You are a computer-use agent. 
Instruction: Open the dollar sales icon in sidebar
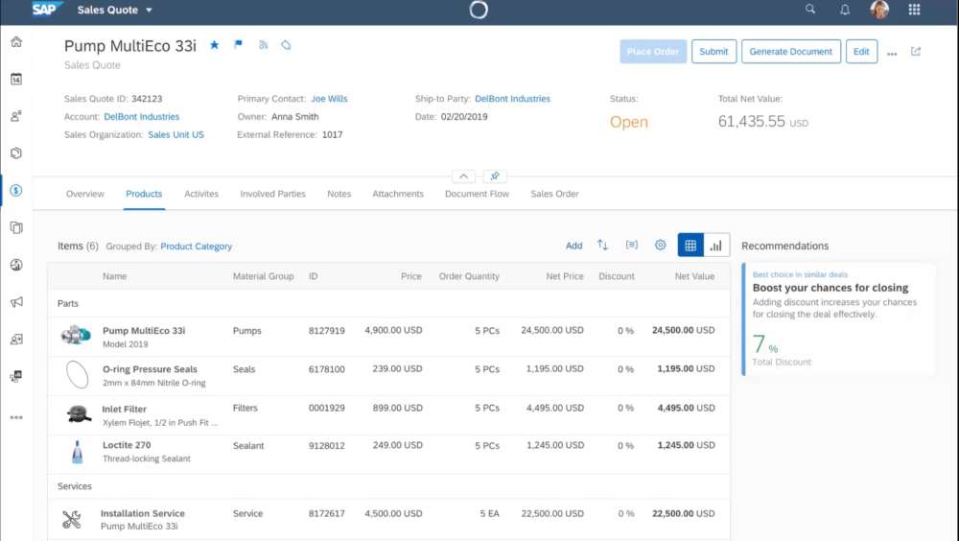tap(16, 190)
